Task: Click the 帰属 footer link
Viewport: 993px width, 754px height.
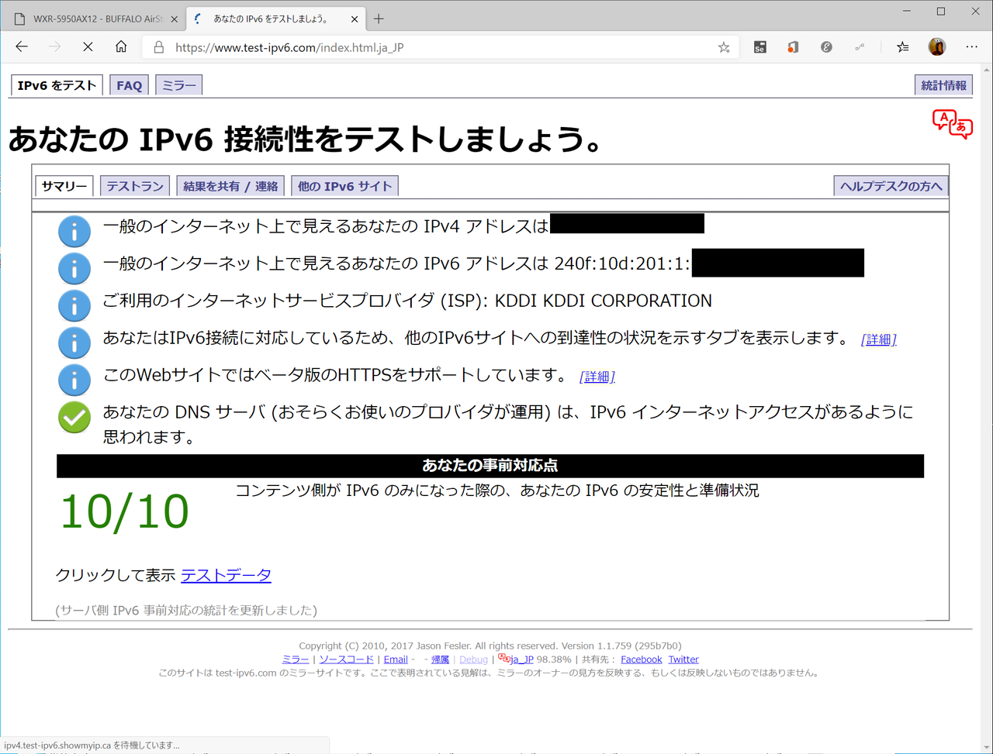Action: point(440,659)
